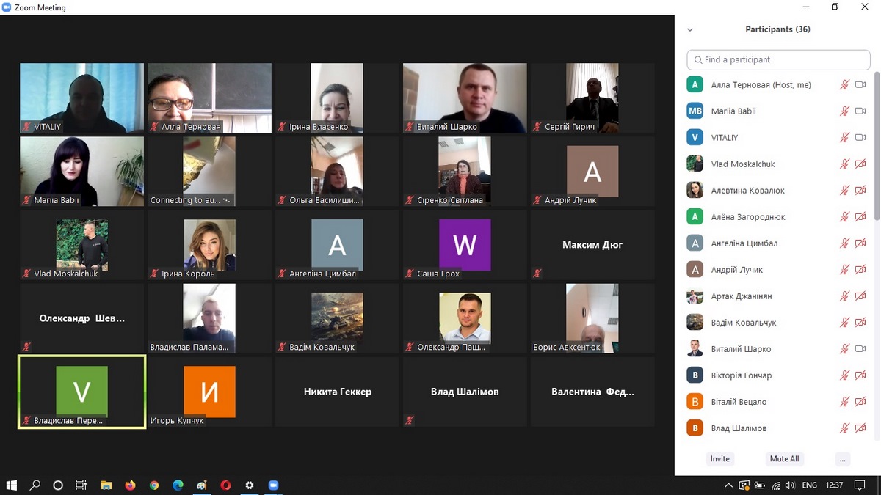
Task: Toggle camera for Влад Шалімов in participants list
Action: [x=860, y=428]
